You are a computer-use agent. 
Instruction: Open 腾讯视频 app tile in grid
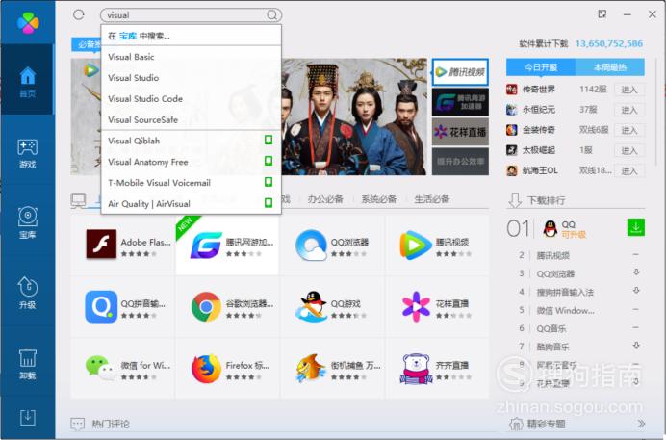coord(437,246)
